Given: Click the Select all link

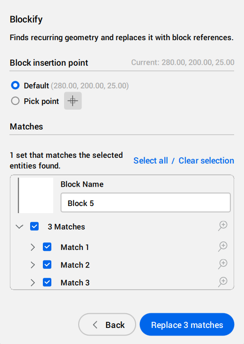Looking at the screenshot, I should (x=151, y=161).
